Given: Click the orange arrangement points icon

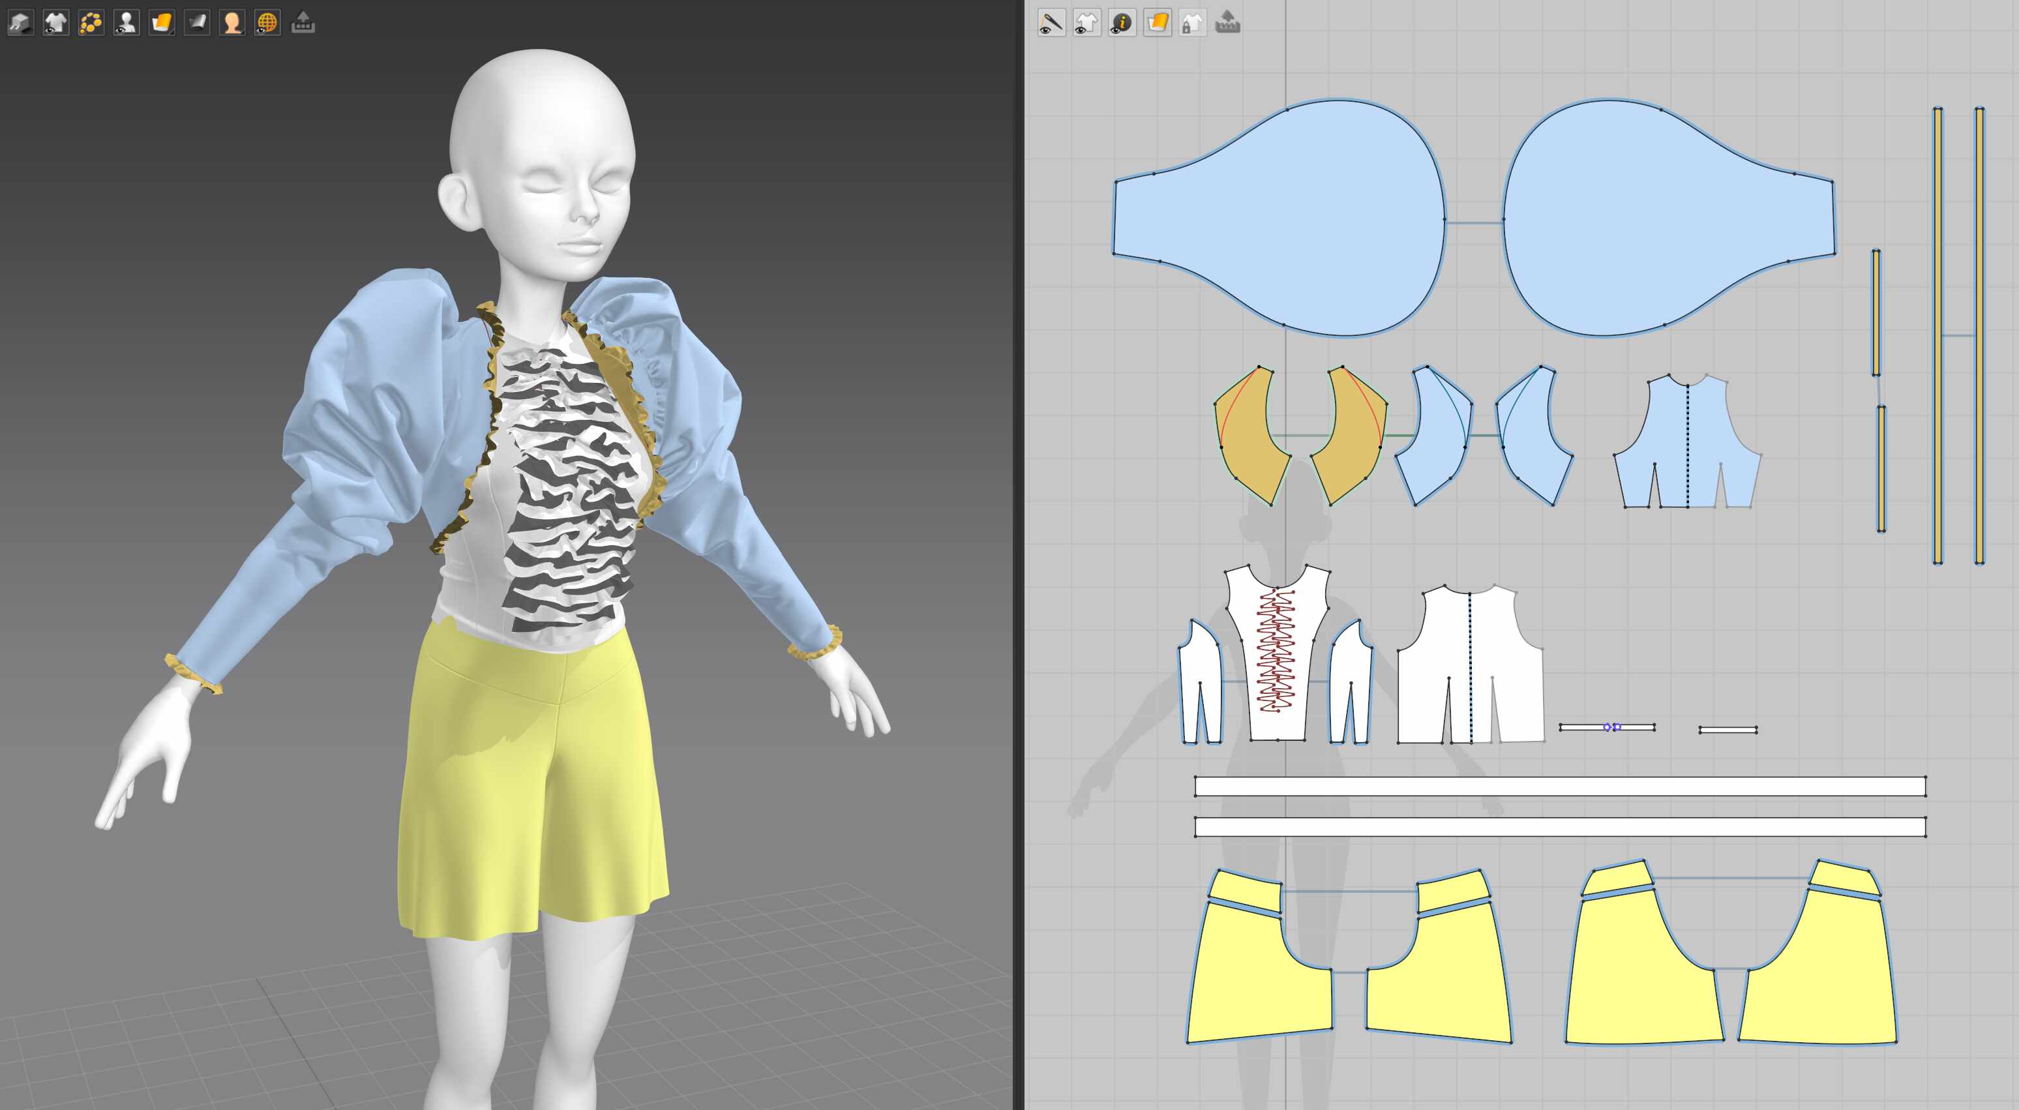Looking at the screenshot, I should (x=91, y=23).
